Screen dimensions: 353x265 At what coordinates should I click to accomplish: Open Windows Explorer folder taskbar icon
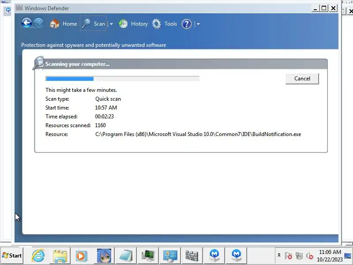tap(60, 256)
